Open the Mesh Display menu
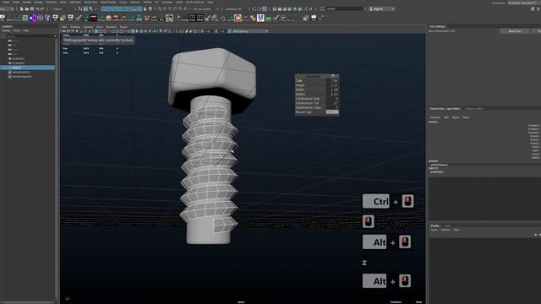The height and width of the screenshot is (304, 541). pos(108,2)
